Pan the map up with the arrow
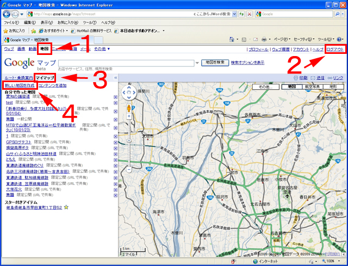 pos(129,88)
